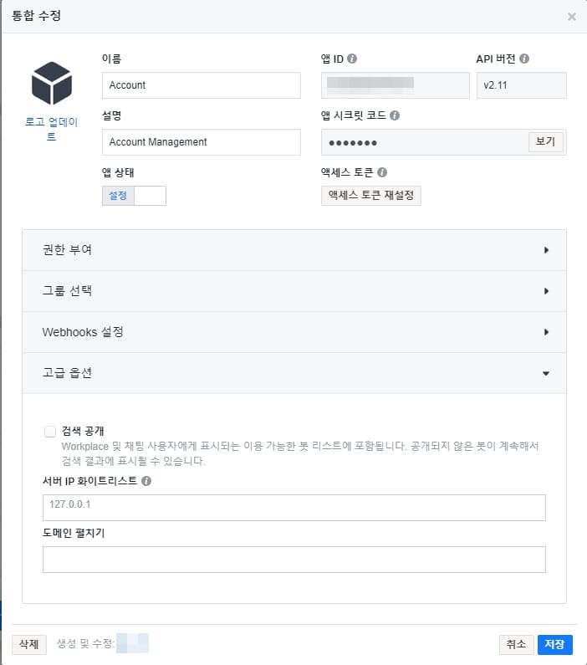Expand the 그룹 선택 section
The image size is (587, 665).
[x=294, y=291]
